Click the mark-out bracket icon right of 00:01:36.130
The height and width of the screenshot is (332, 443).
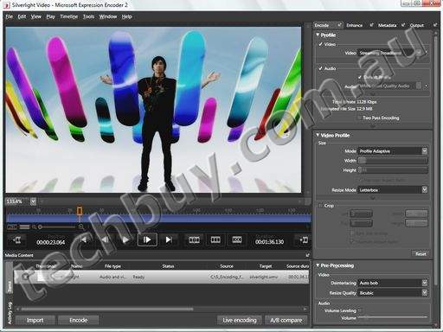pyautogui.click(x=304, y=239)
